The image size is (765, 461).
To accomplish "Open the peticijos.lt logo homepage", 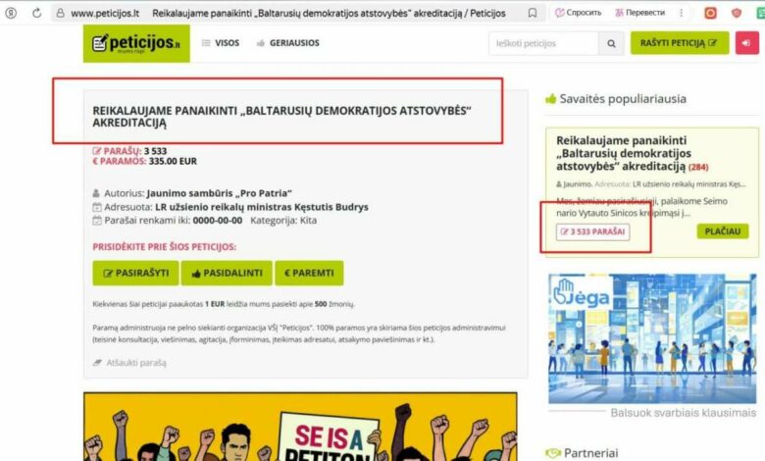I will pyautogui.click(x=136, y=43).
